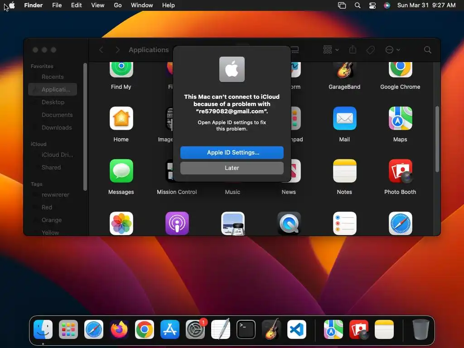This screenshot has width=464, height=348.
Task: Open the group-by dropdown in Finder toolbar
Action: pos(331,50)
